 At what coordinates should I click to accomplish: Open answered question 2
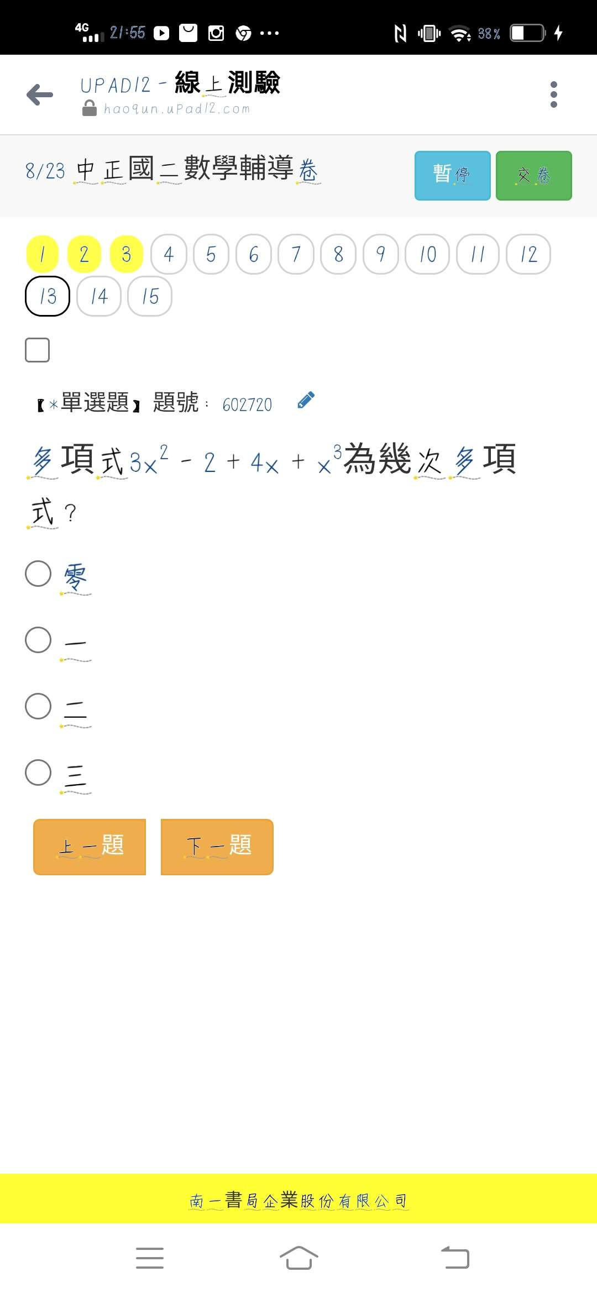[84, 254]
